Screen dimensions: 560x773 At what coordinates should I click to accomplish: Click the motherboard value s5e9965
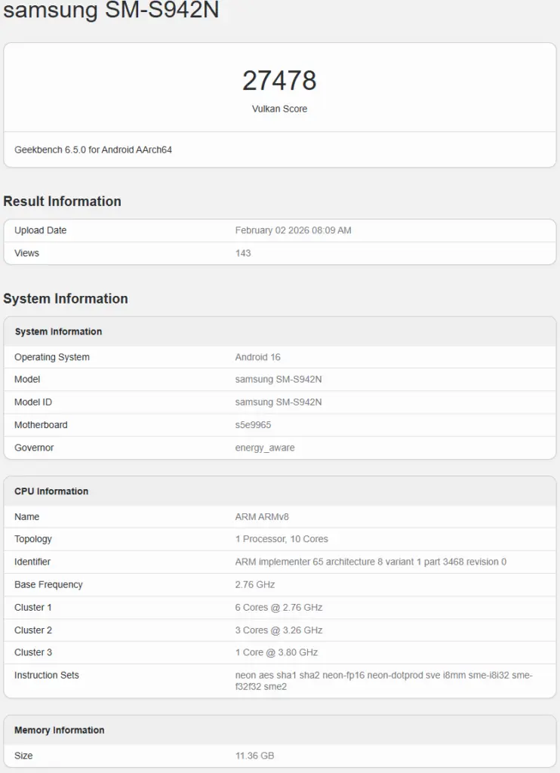coord(253,425)
